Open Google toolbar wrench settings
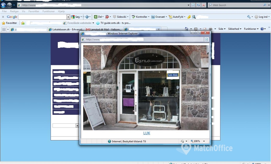271x164 pixels. coord(249,17)
